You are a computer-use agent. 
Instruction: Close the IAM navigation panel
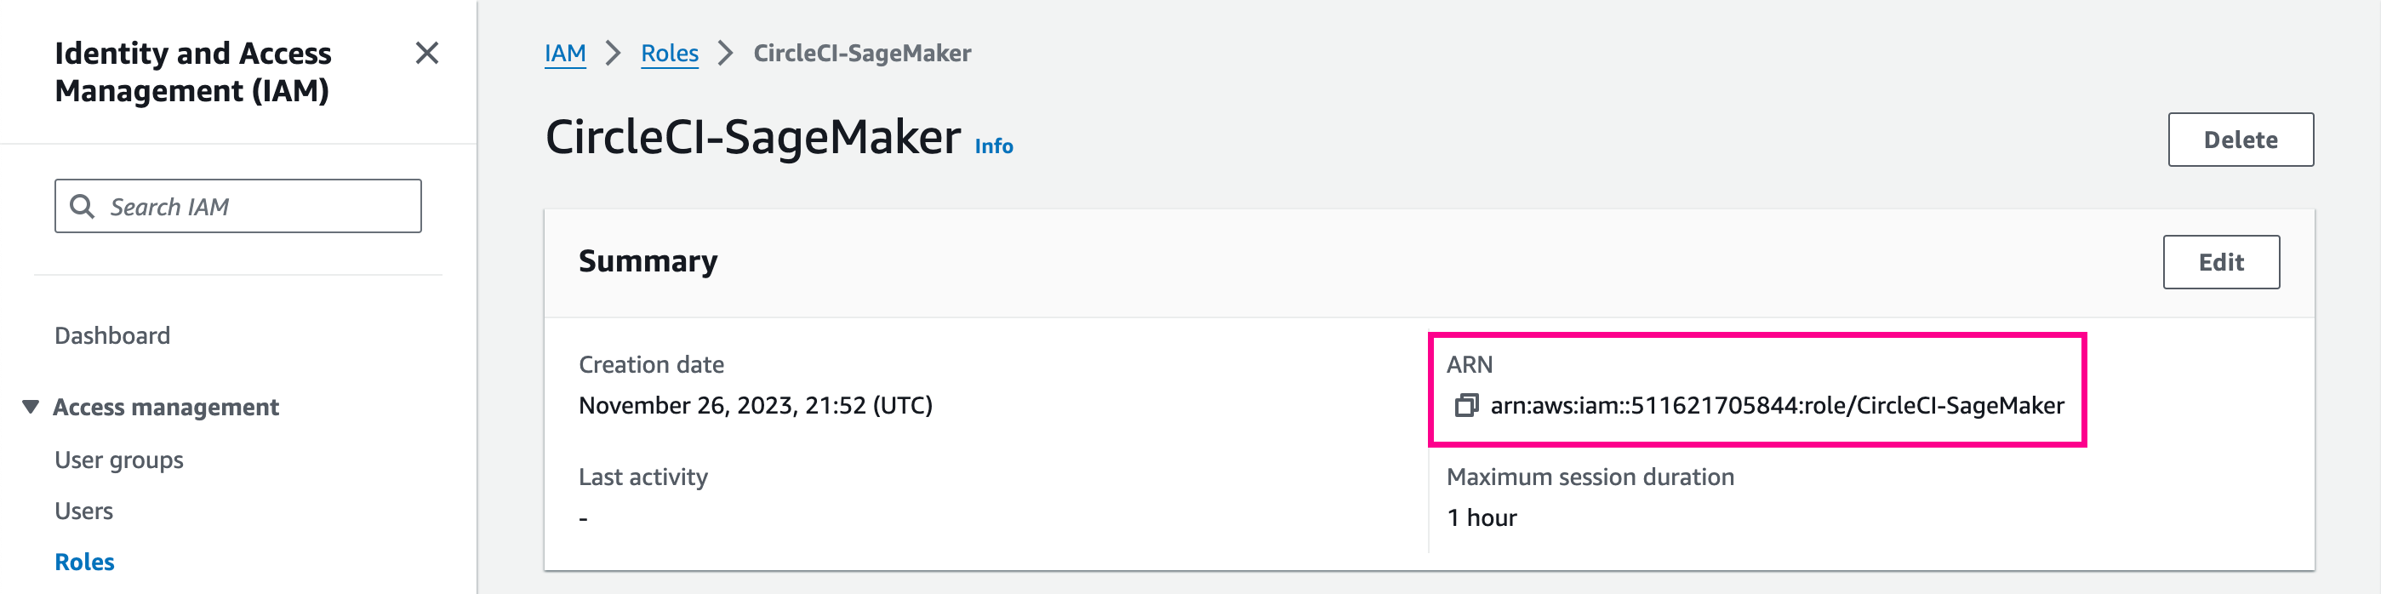pos(427,54)
